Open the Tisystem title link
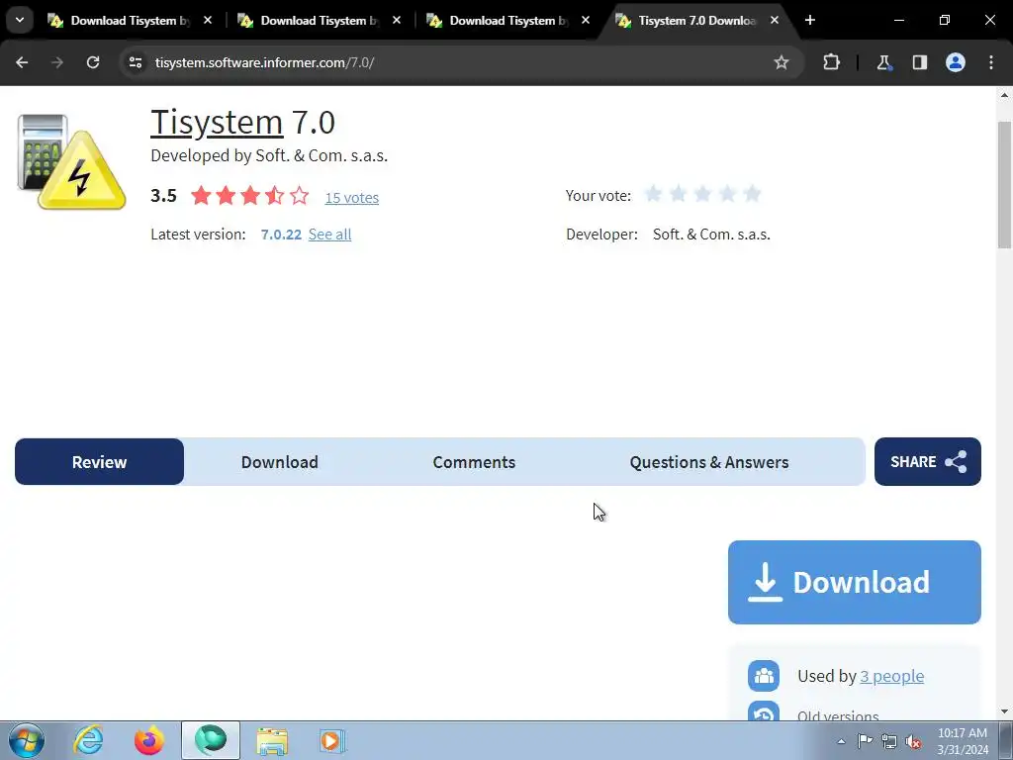1013x760 pixels. coord(217,122)
